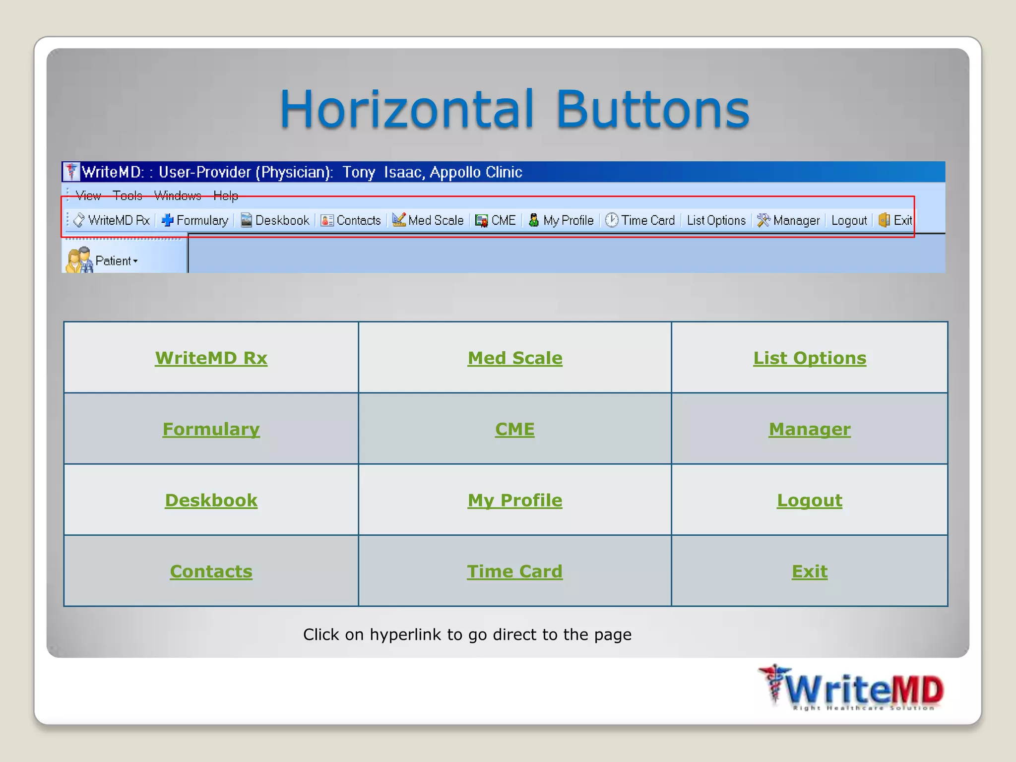Click the WriteMD Rx toolbar pill icon
This screenshot has height=762, width=1016.
click(79, 220)
